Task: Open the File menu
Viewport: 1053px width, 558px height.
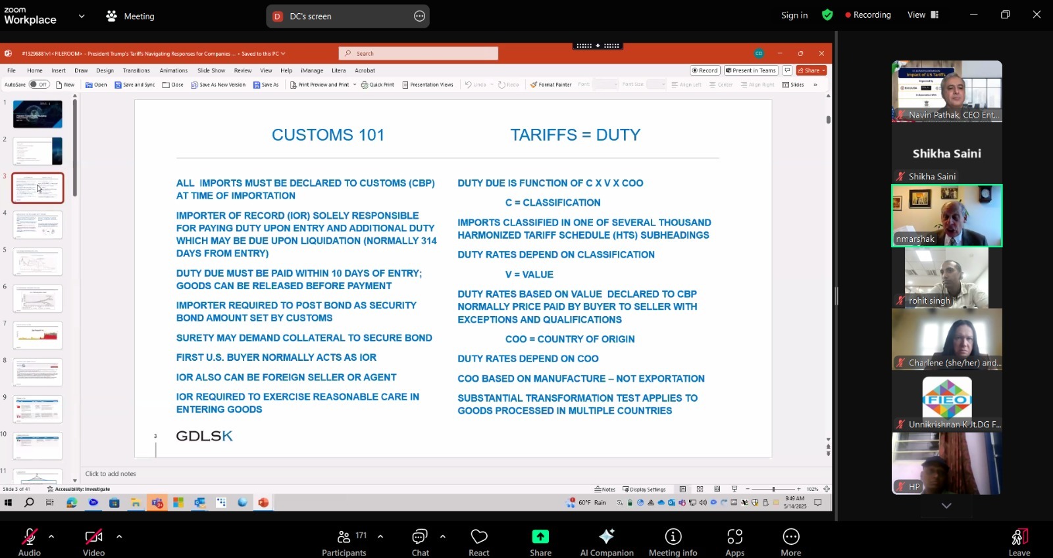Action: pyautogui.click(x=11, y=70)
